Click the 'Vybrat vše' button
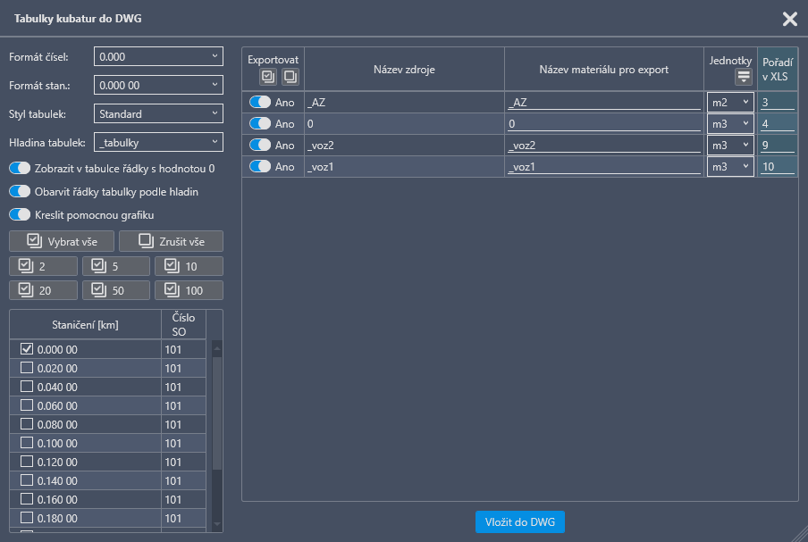 [x=62, y=241]
